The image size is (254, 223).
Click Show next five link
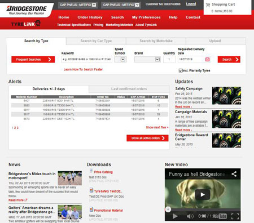click(x=157, y=127)
